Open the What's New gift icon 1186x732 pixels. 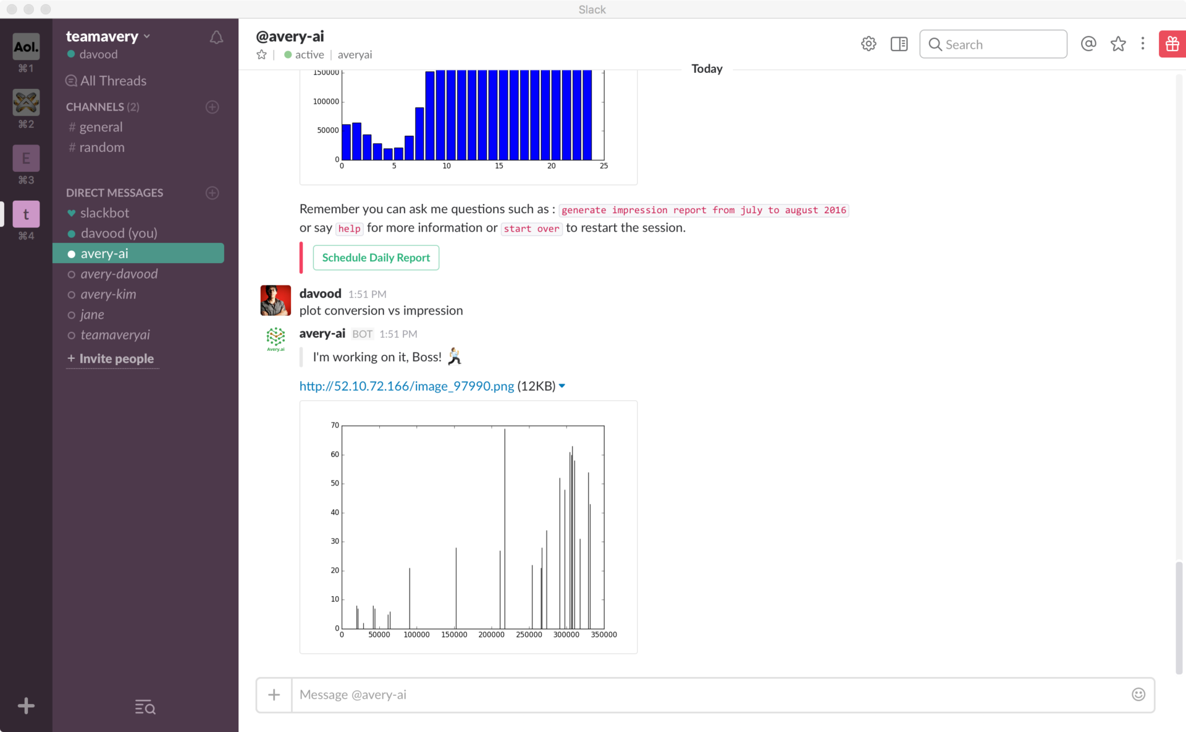pos(1172,44)
